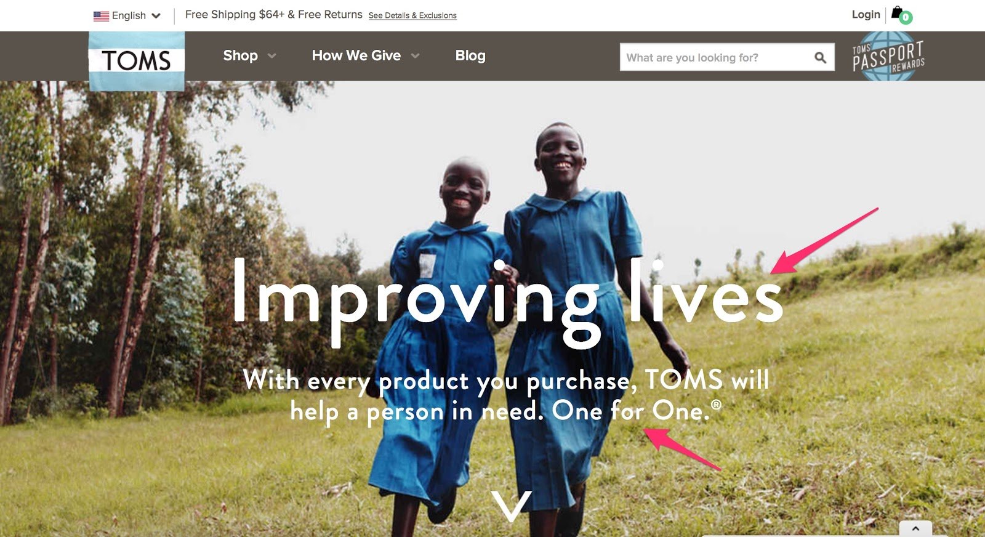Viewport: 985px width, 537px height.
Task: Expand the How We Give chevron
Action: (416, 56)
